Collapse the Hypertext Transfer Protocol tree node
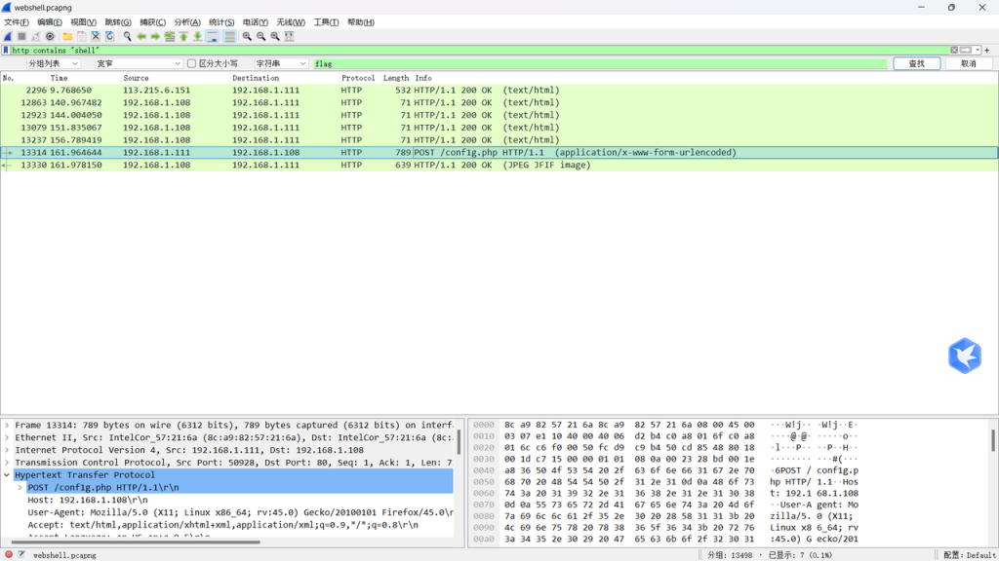 click(7, 475)
